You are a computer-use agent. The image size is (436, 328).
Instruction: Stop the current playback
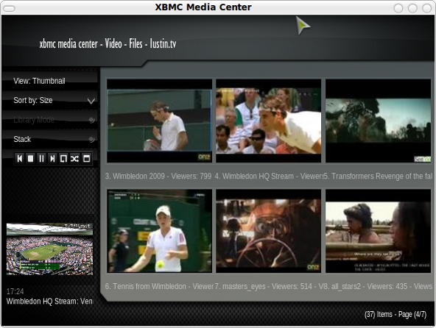pos(31,159)
